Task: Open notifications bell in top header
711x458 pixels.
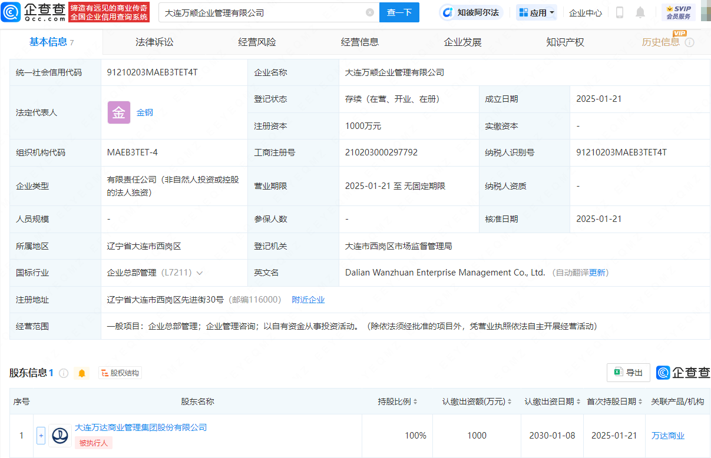Action: tap(640, 12)
